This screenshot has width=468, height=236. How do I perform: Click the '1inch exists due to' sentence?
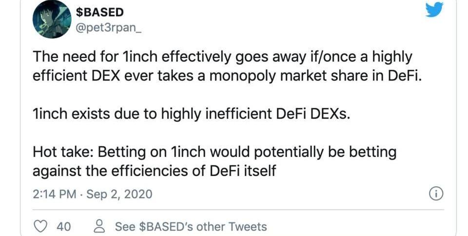[x=191, y=114]
